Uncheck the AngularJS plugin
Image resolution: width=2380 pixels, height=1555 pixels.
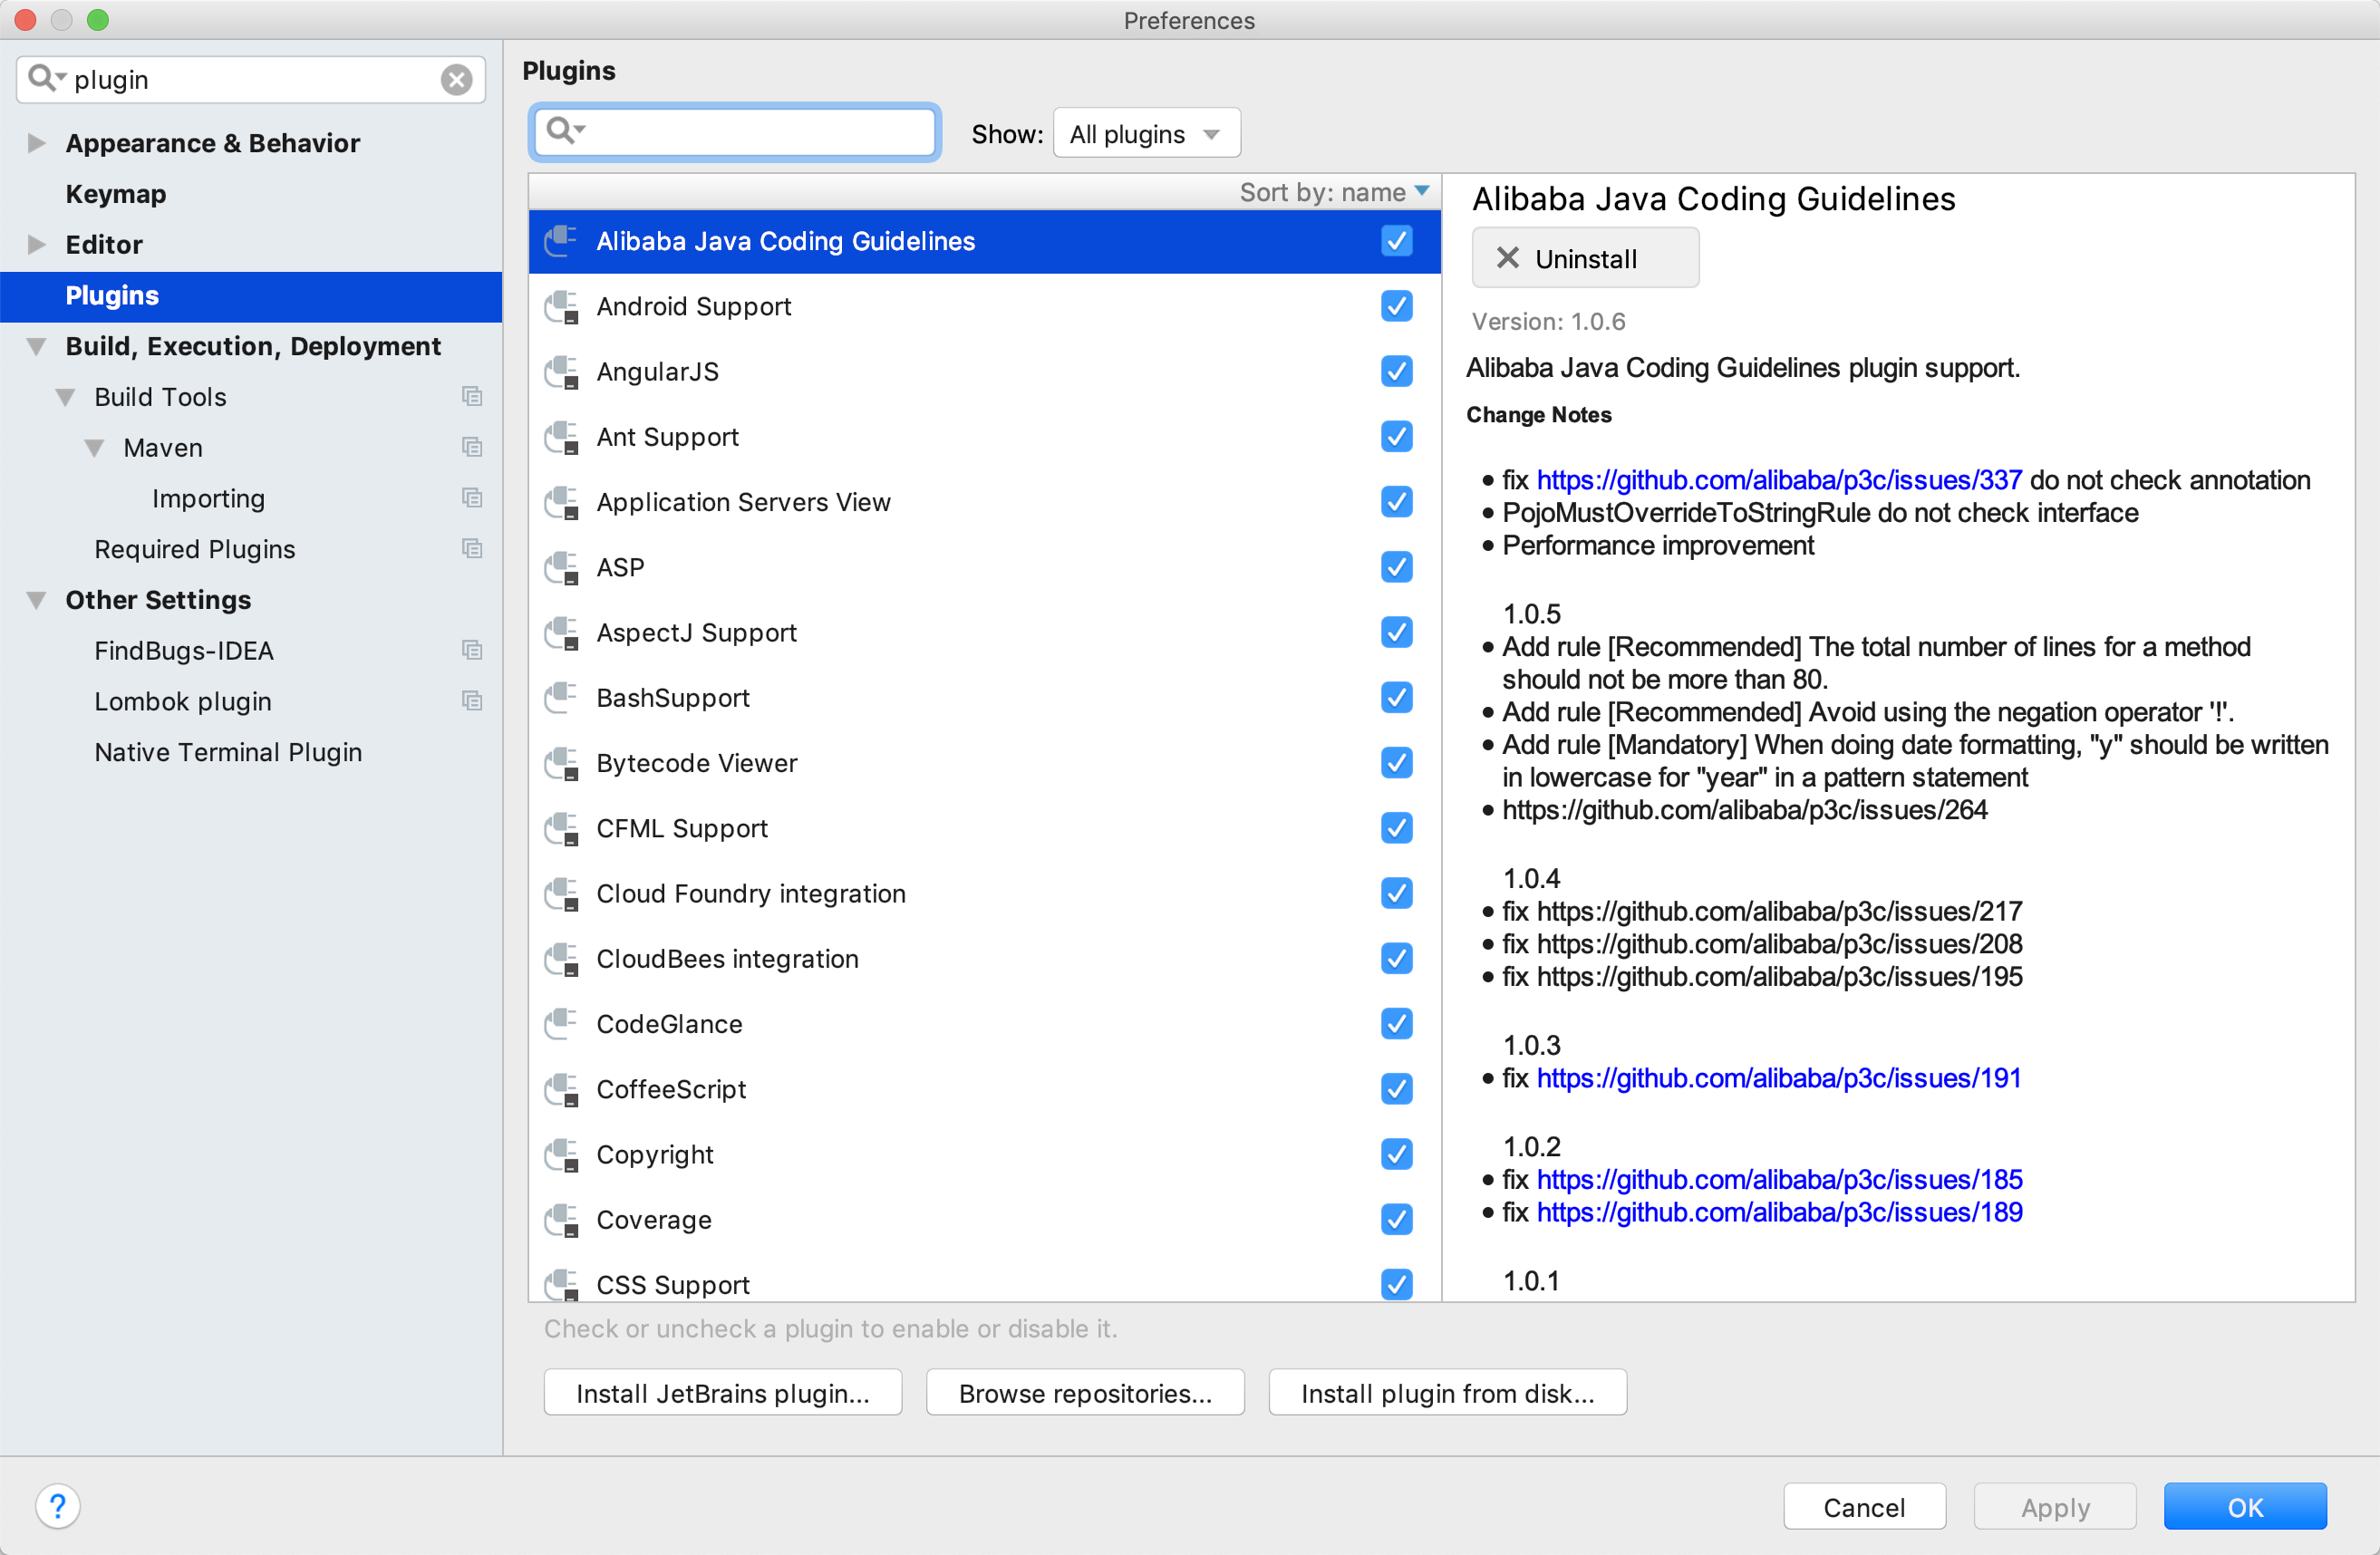point(1397,371)
